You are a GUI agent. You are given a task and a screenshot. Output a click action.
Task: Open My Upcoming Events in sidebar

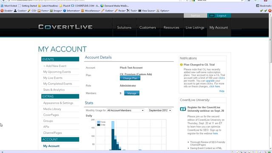pos(57,72)
